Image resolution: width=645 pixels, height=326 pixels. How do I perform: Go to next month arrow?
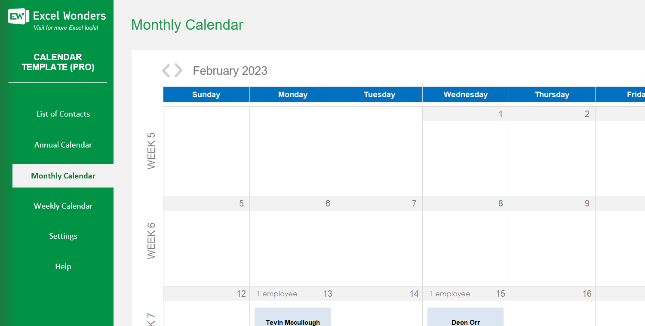tap(178, 71)
